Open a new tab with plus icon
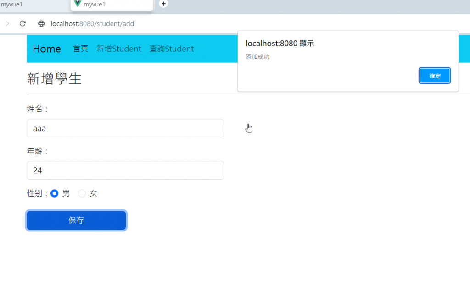The width and height of the screenshot is (470, 286). pos(163,4)
